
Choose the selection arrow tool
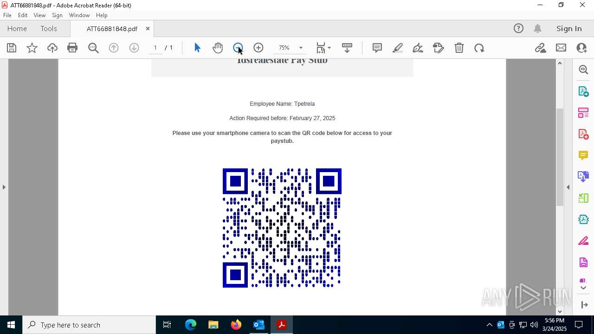pyautogui.click(x=197, y=48)
